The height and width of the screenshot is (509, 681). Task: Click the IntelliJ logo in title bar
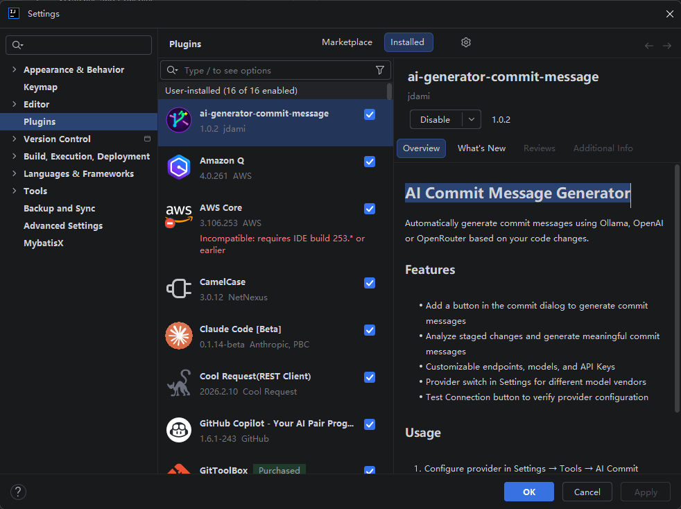[14, 13]
